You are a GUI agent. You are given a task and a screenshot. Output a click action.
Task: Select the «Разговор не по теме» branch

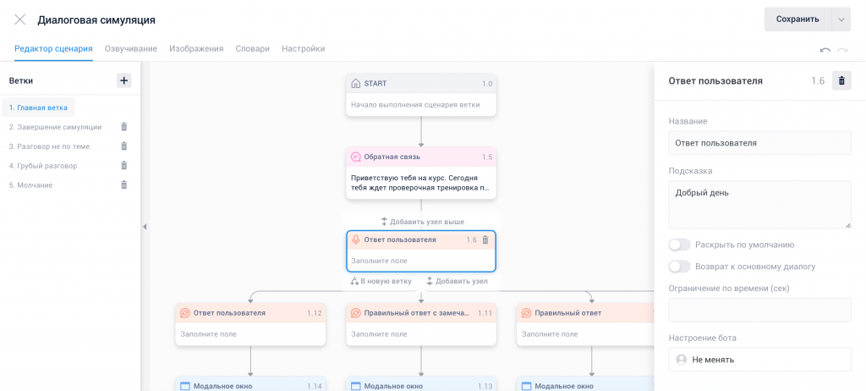(x=49, y=146)
